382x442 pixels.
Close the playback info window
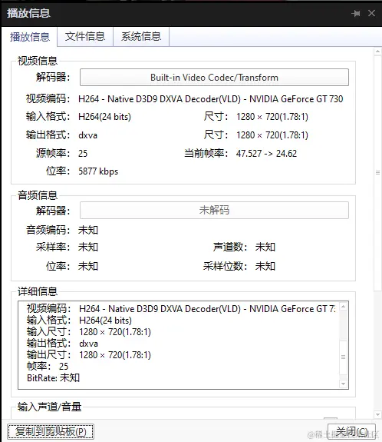point(371,13)
